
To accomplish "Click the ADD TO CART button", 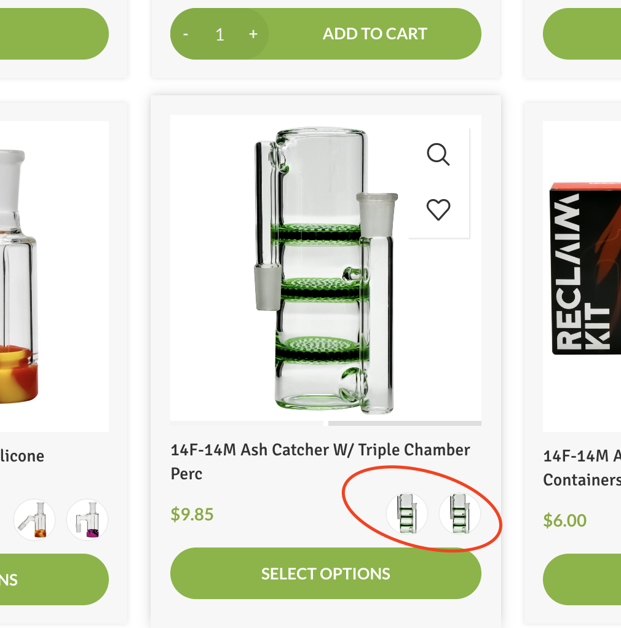I will pos(375,34).
